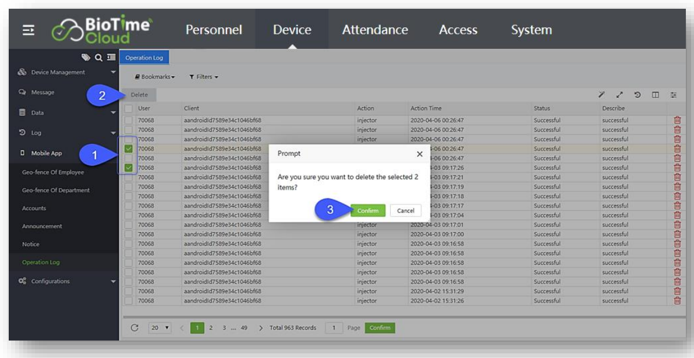Switch to the Personnel top menu
Viewport: 694px width, 358px height.
[x=214, y=30]
